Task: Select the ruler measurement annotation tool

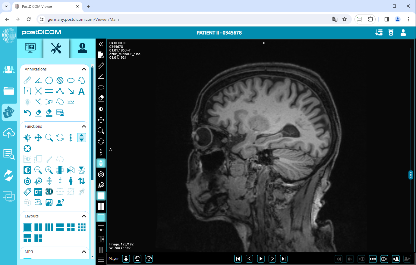Action: [x=27, y=80]
